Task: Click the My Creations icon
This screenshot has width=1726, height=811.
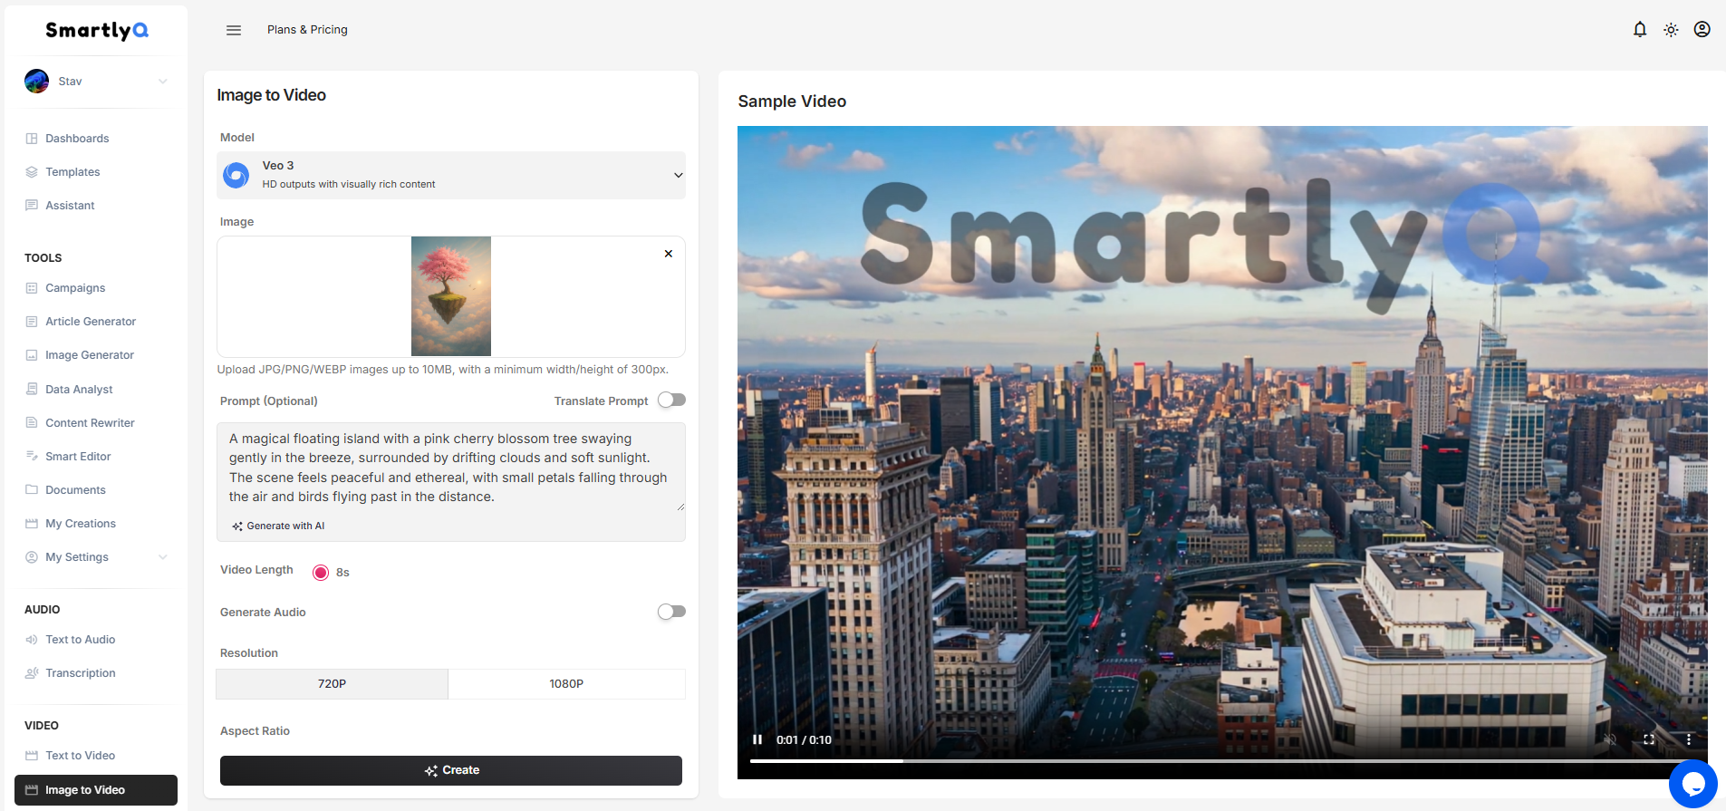Action: (x=32, y=524)
